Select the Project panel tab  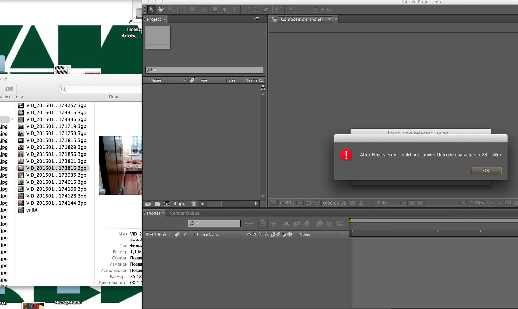pyautogui.click(x=154, y=19)
